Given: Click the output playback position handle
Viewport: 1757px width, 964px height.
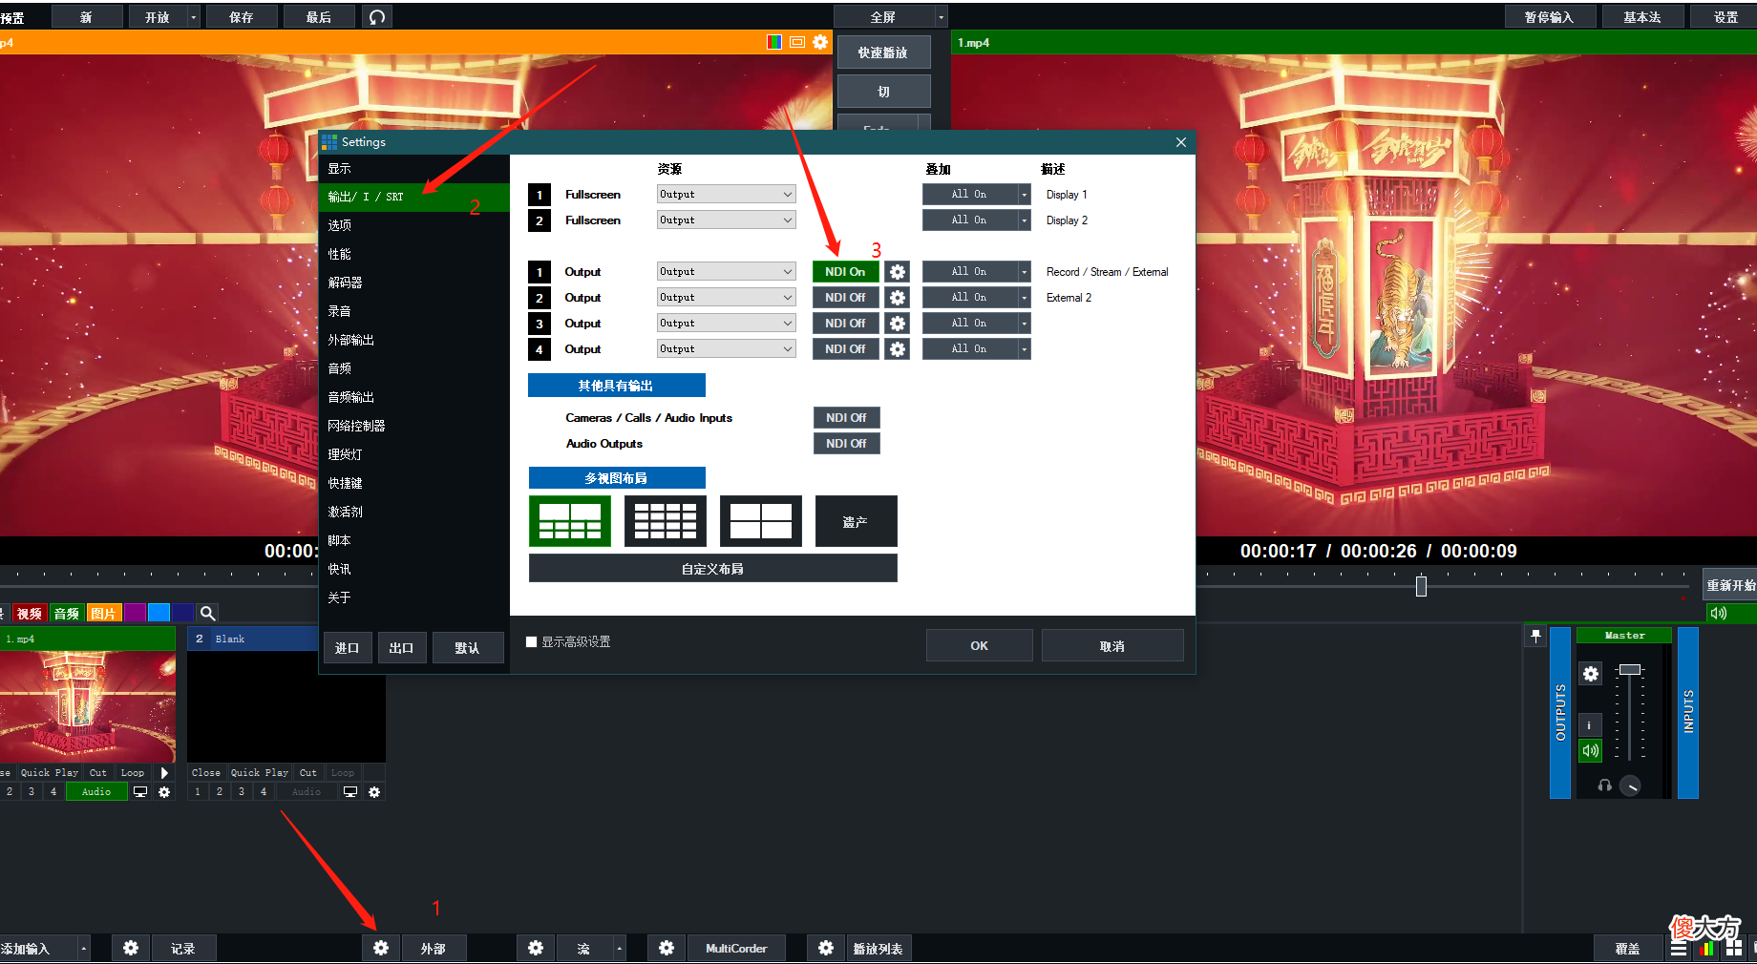Looking at the screenshot, I should (x=1421, y=586).
